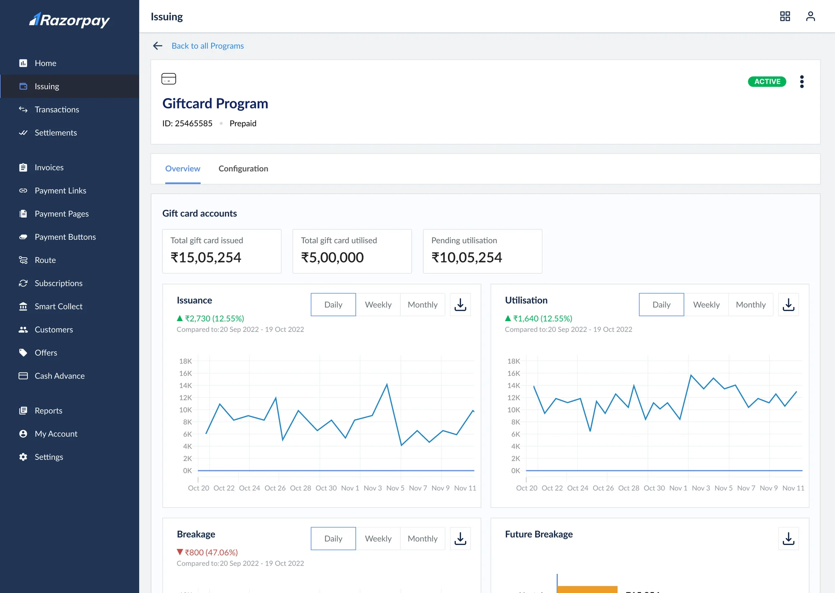The image size is (835, 593).
Task: Open Smart Collect from sidebar
Action: pos(69,306)
